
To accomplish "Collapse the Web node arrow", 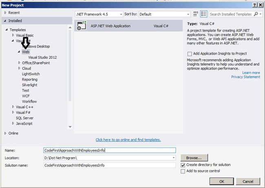I will tap(19, 52).
